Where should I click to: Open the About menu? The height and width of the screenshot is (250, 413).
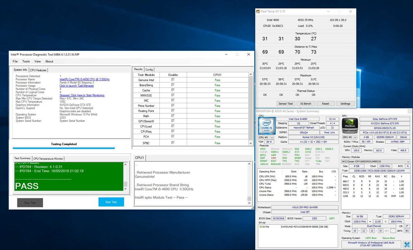pyautogui.click(x=49, y=61)
